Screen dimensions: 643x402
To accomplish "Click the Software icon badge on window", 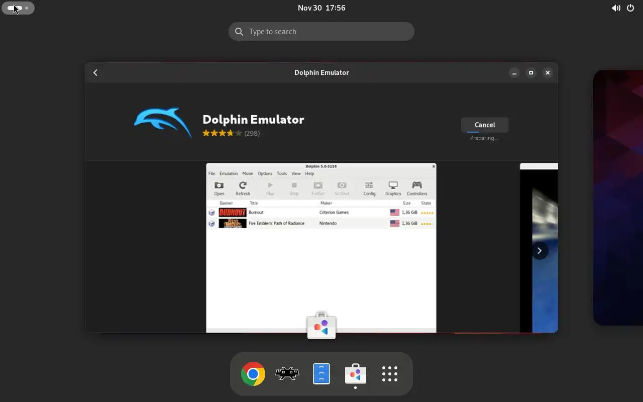I will pyautogui.click(x=321, y=325).
